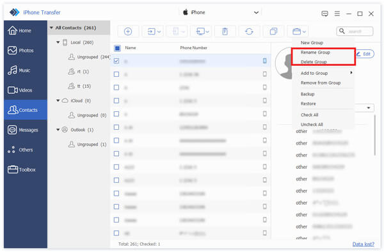Choose Remove from Group
Image resolution: width=384 pixels, height=252 pixels.
(321, 83)
